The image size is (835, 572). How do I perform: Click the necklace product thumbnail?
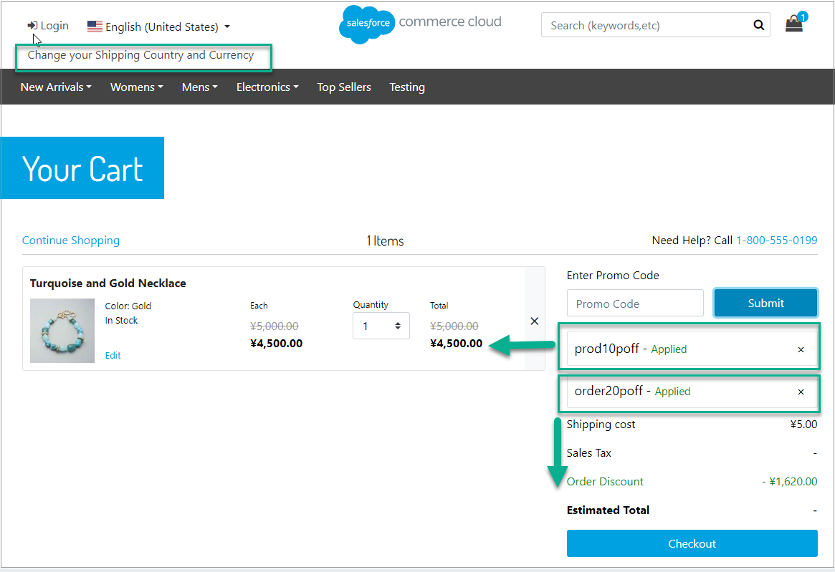tap(62, 331)
